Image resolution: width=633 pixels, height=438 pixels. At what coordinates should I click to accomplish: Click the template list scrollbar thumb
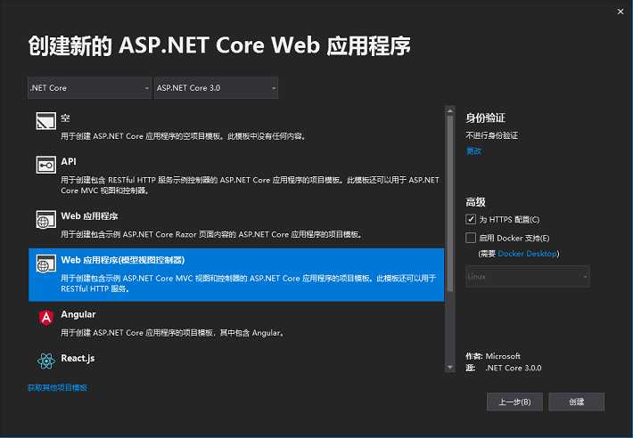(449, 203)
